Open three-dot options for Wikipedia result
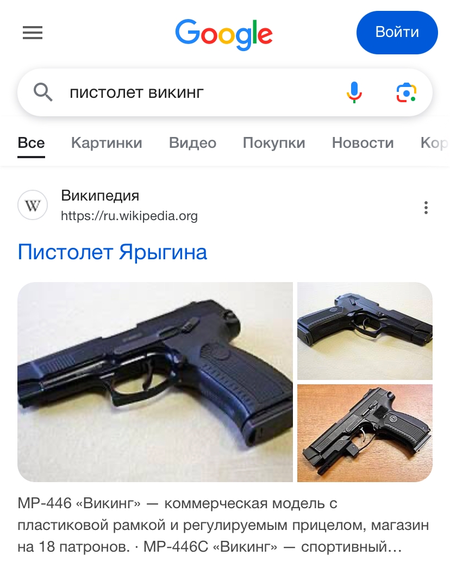This screenshot has height=568, width=450. 426,208
